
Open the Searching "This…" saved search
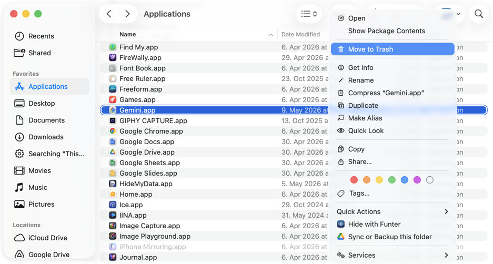[49, 154]
